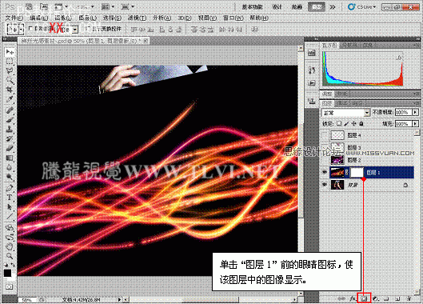The image size is (423, 304).
Task: Select the Gradient tool
Action: [x=10, y=158]
